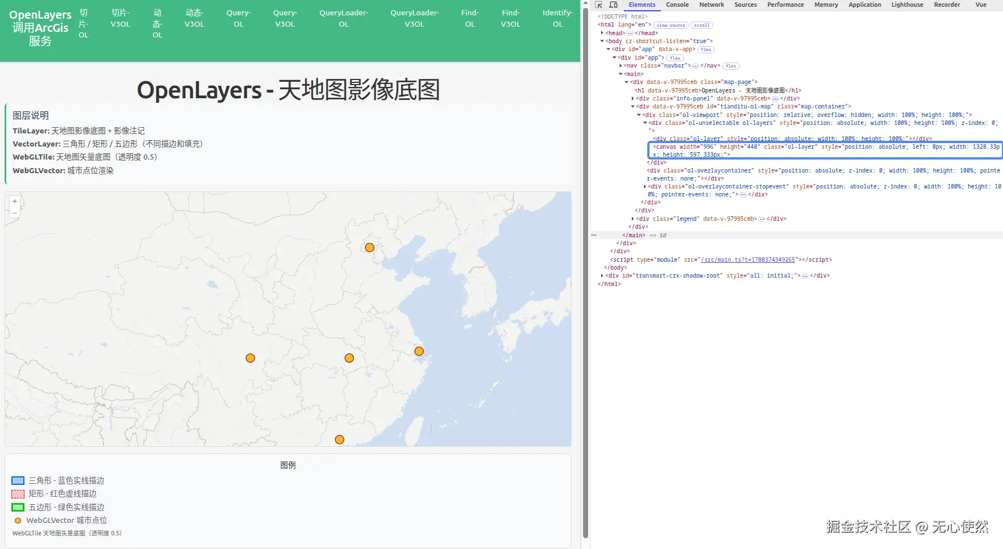Expand the ellipsis inside the head tag
This screenshot has width=1003, height=549.
[630, 33]
